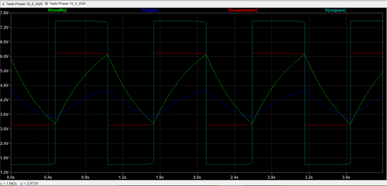Viewport: 387px width, 186px height.
Task: Click the 1.2s time axis label
Action: tap(122, 177)
